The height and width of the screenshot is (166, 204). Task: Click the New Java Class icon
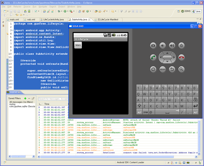pos(88,11)
